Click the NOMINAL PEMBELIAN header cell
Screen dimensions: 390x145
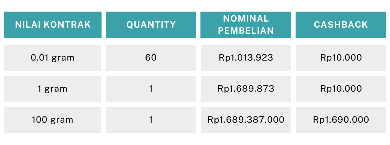point(246,25)
